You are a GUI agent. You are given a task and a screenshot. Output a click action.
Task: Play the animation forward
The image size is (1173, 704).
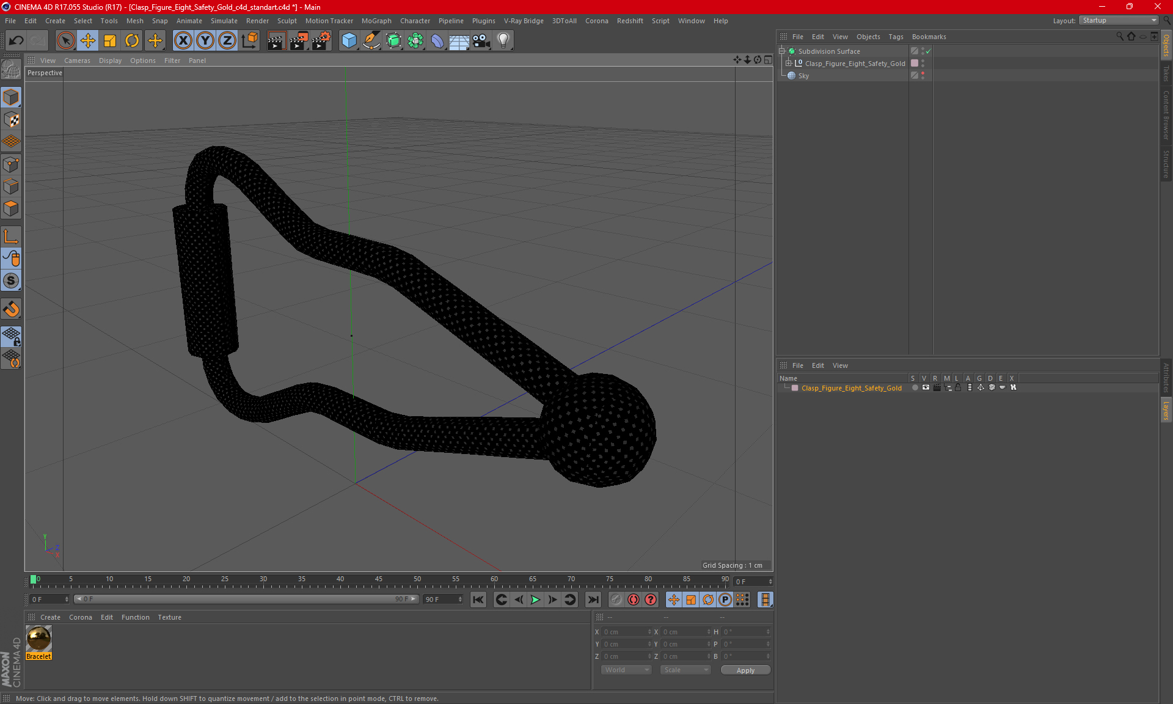point(535,599)
